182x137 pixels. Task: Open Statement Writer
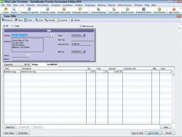tap(143, 11)
